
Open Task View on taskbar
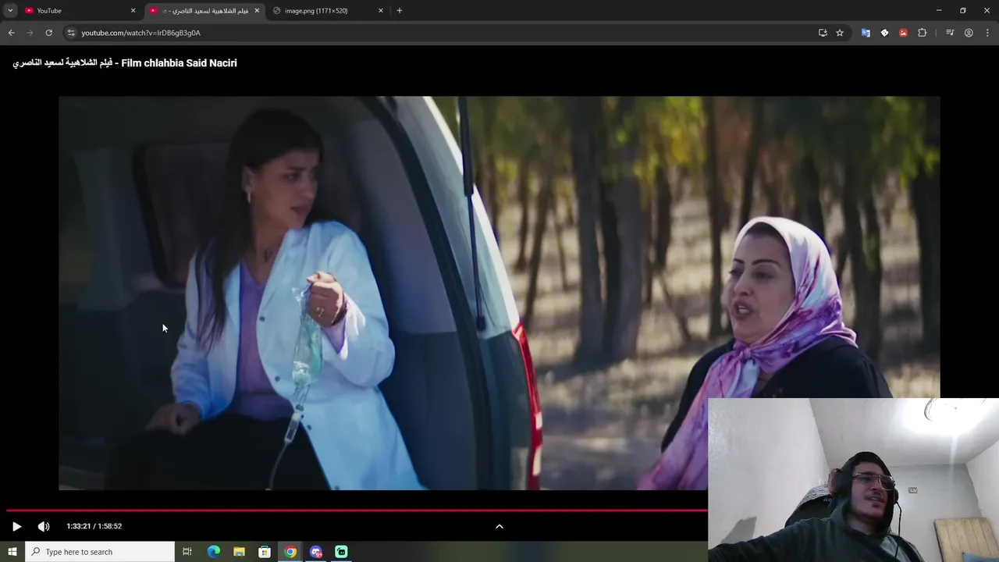[187, 552]
